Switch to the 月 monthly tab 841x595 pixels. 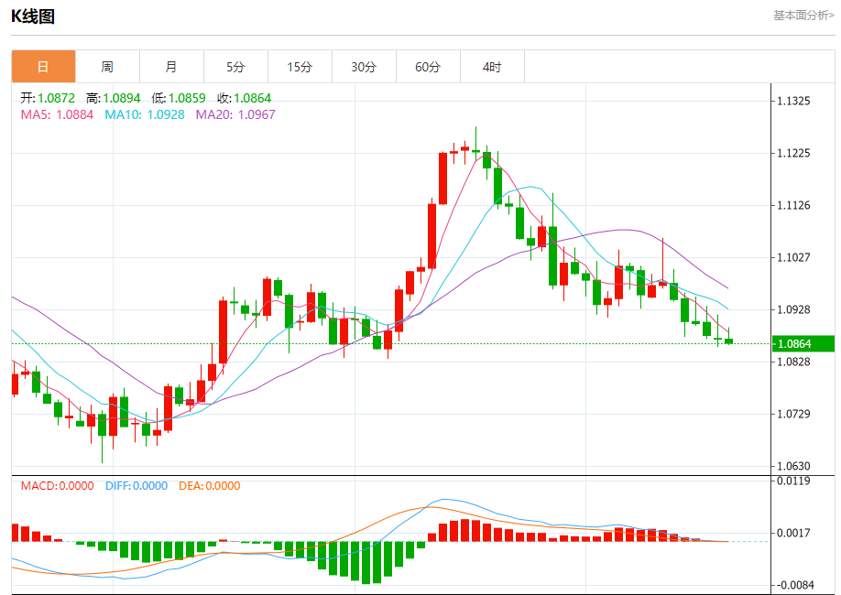point(171,67)
